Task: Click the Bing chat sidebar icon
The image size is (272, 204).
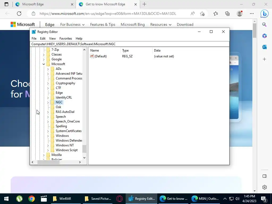Action: 264,14
